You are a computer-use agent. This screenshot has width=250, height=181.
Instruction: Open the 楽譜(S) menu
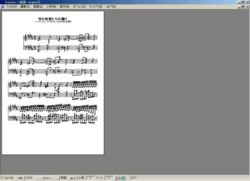(38, 7)
